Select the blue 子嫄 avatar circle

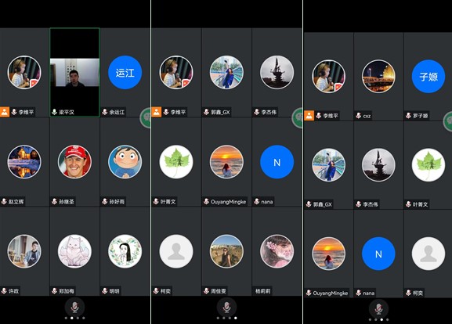point(428,77)
